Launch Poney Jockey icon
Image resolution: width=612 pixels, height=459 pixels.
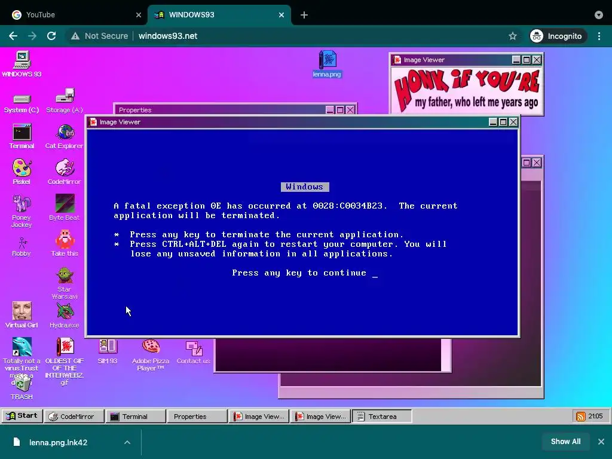coord(22,211)
